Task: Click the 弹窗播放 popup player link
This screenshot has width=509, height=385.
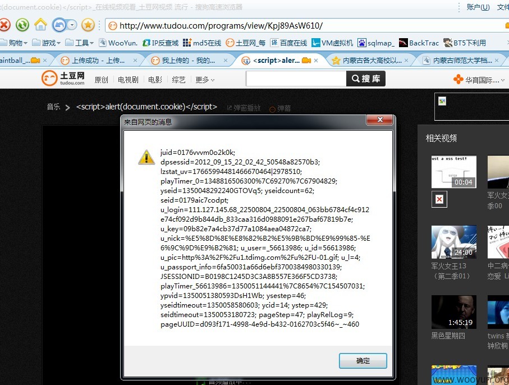Action: [244, 108]
